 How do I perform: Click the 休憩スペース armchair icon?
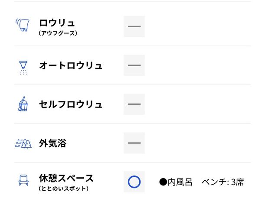point(23,180)
